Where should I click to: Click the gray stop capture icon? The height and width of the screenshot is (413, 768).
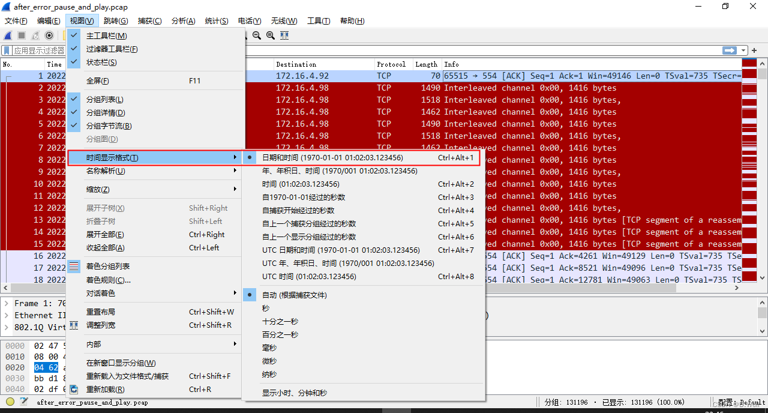tap(20, 35)
